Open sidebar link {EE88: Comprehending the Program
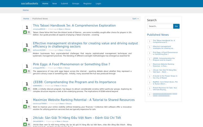This screenshot has height=127, width=203. [164, 59]
